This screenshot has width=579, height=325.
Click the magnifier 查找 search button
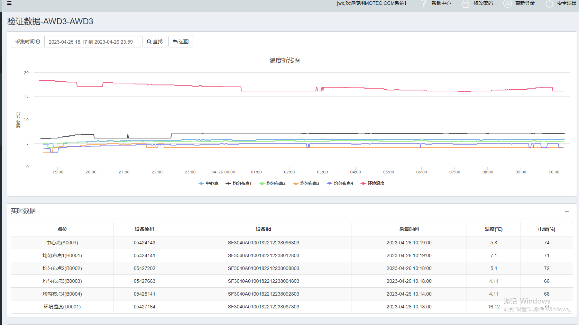(x=155, y=42)
